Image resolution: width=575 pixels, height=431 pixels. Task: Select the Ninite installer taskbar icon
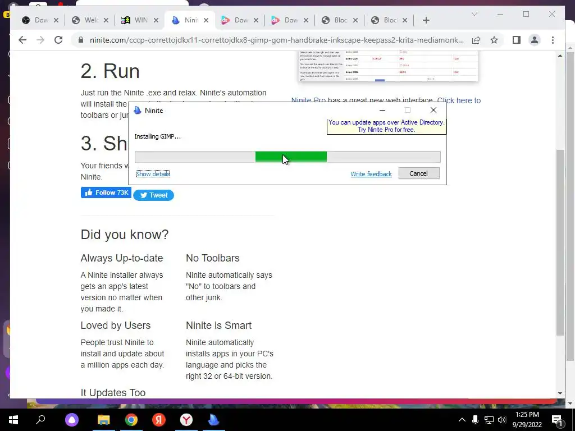pyautogui.click(x=214, y=420)
